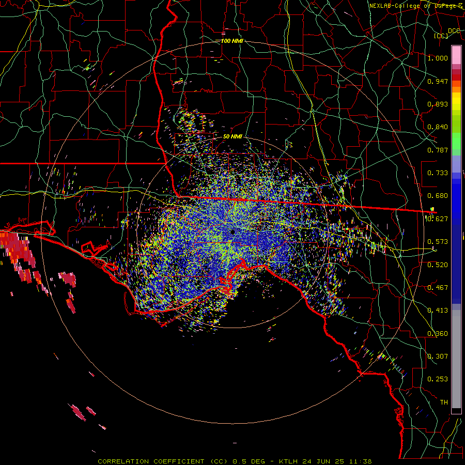Click the KTLH 24 JUN 25 11:38 timestamp
Screen dimensions: 465x465
[x=326, y=461]
